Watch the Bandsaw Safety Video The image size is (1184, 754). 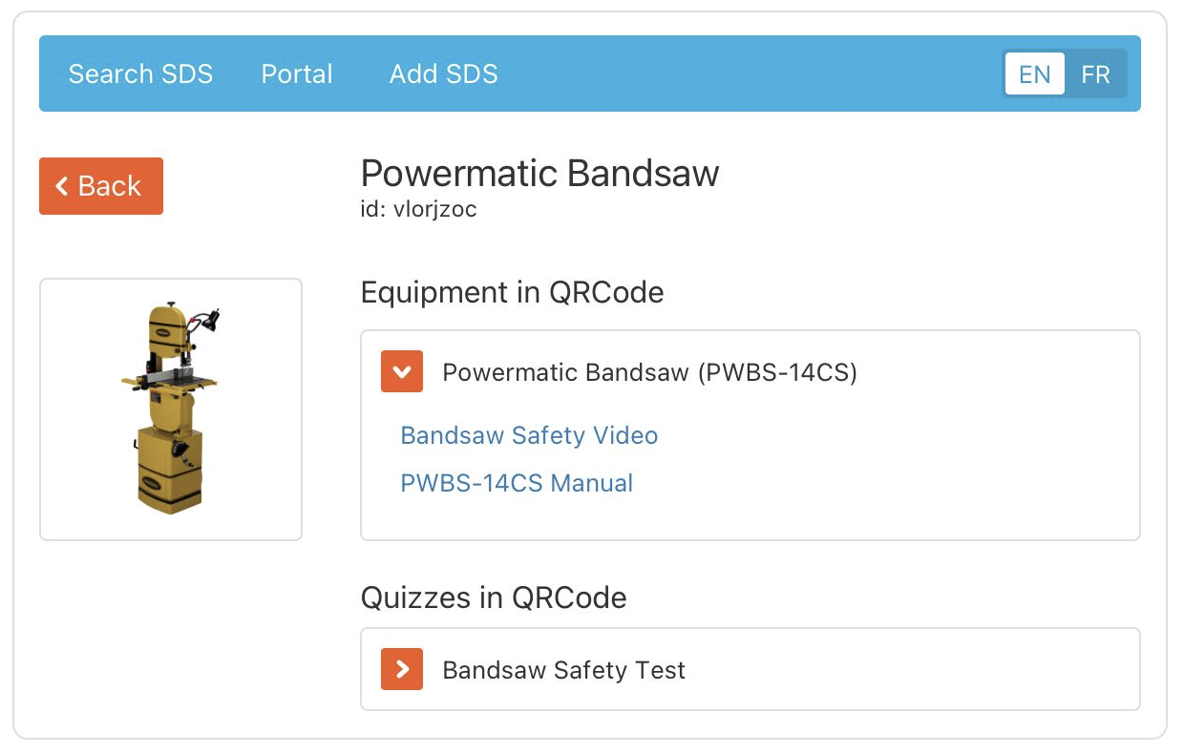[529, 435]
